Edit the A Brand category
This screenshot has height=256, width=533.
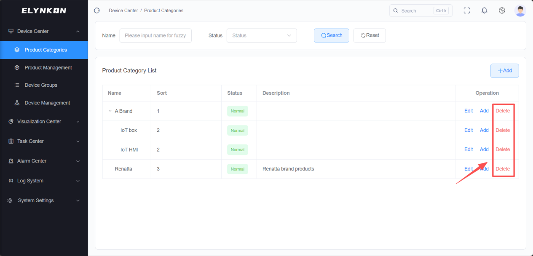(x=469, y=111)
